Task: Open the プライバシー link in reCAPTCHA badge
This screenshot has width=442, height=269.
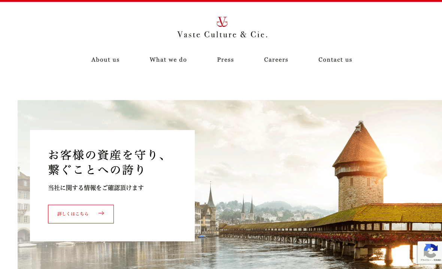Action: pos(426,260)
